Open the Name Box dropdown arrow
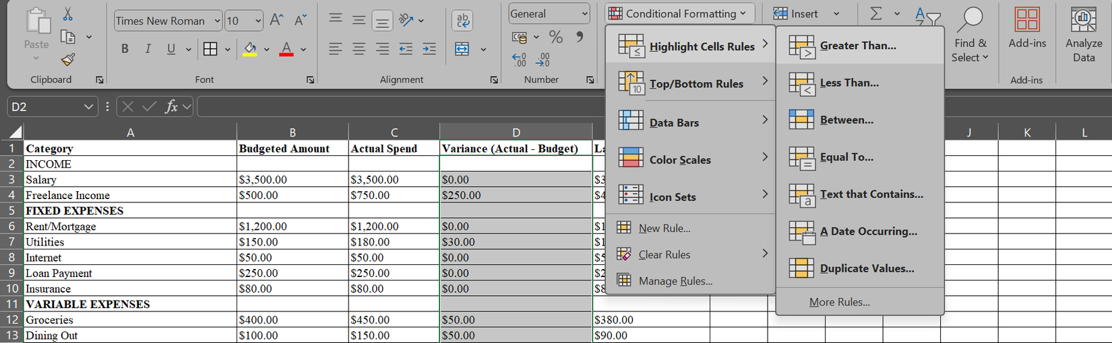This screenshot has width=1112, height=343. [89, 106]
